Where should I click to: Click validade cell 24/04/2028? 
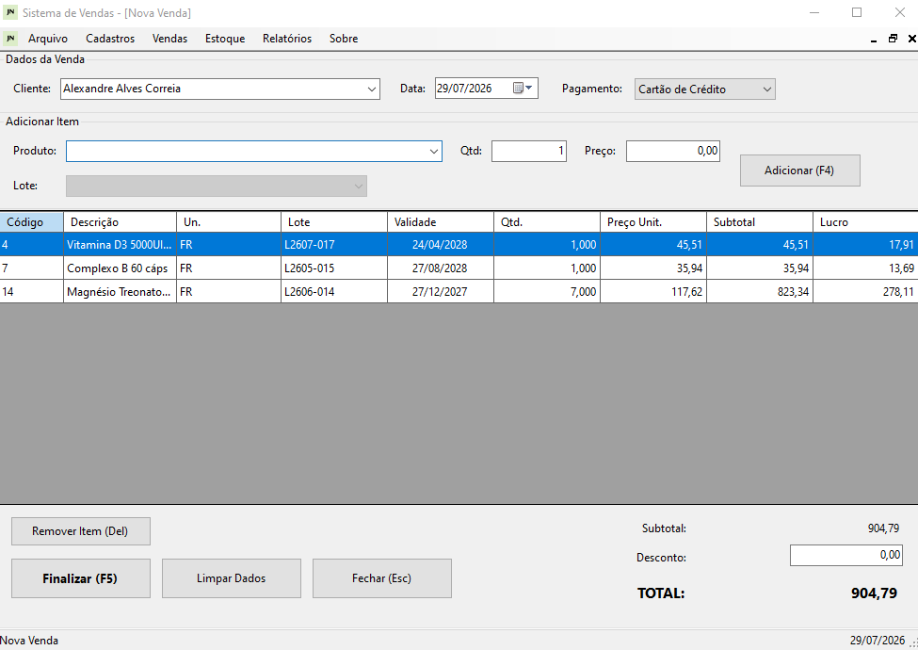pos(441,245)
